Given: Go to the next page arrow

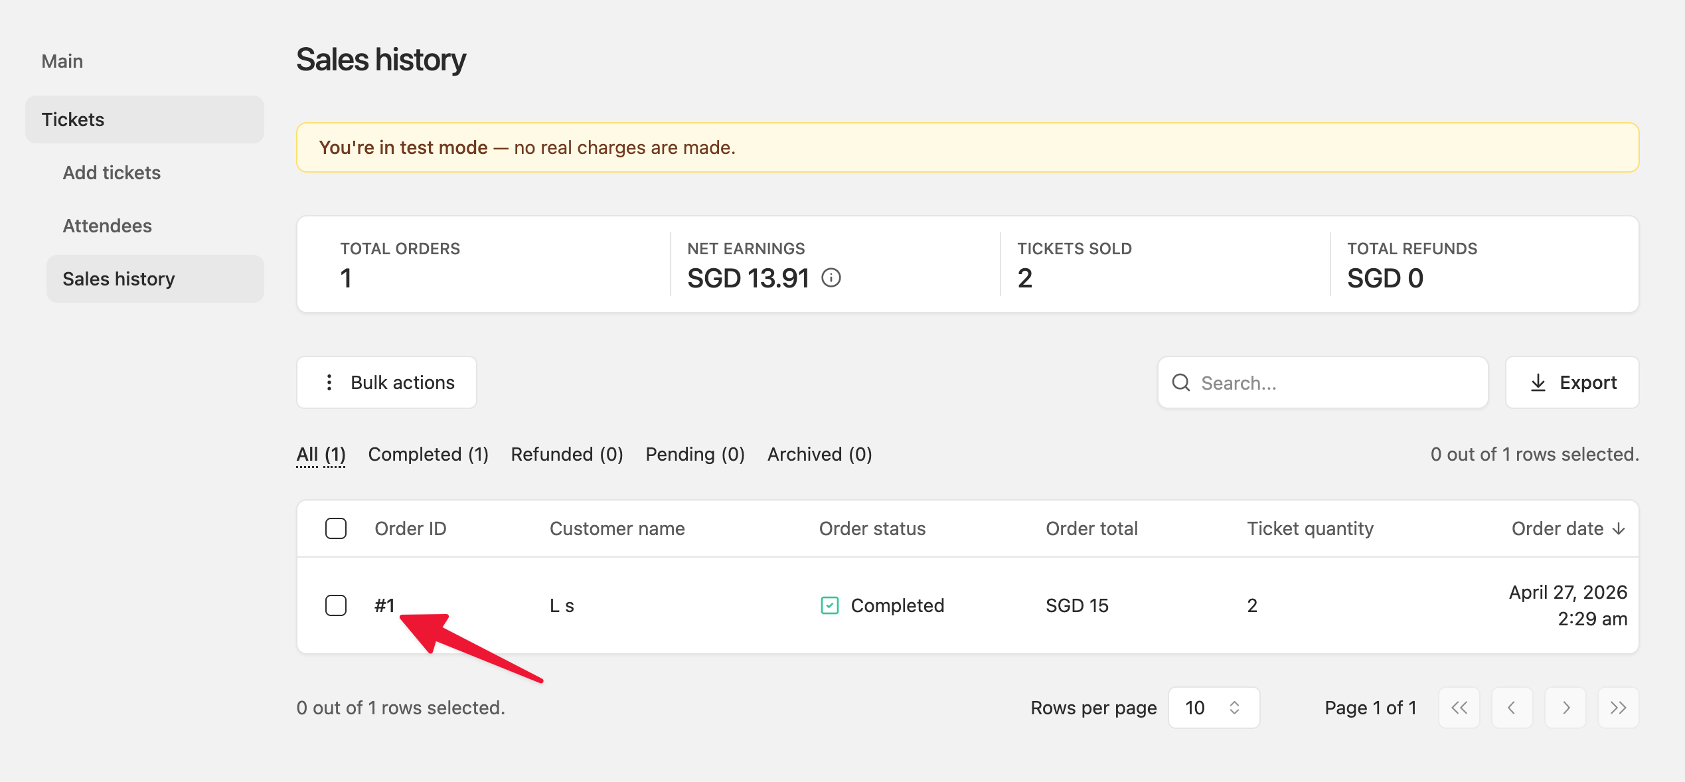Looking at the screenshot, I should [x=1565, y=708].
